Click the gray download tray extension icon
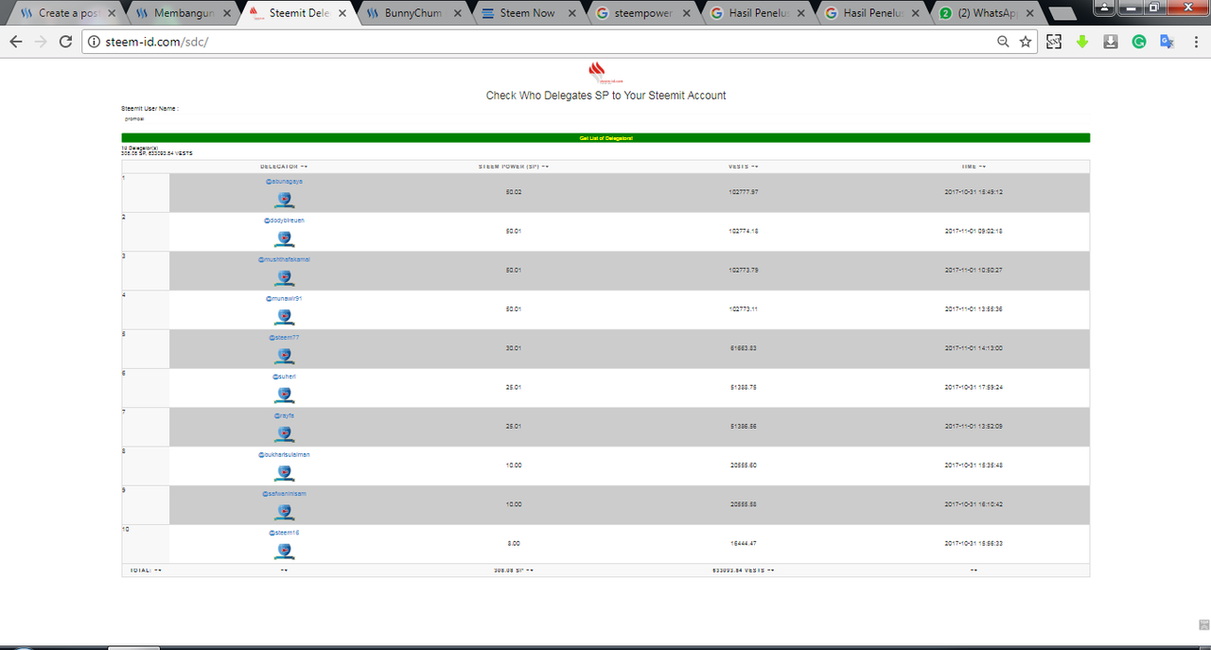 pyautogui.click(x=1111, y=42)
